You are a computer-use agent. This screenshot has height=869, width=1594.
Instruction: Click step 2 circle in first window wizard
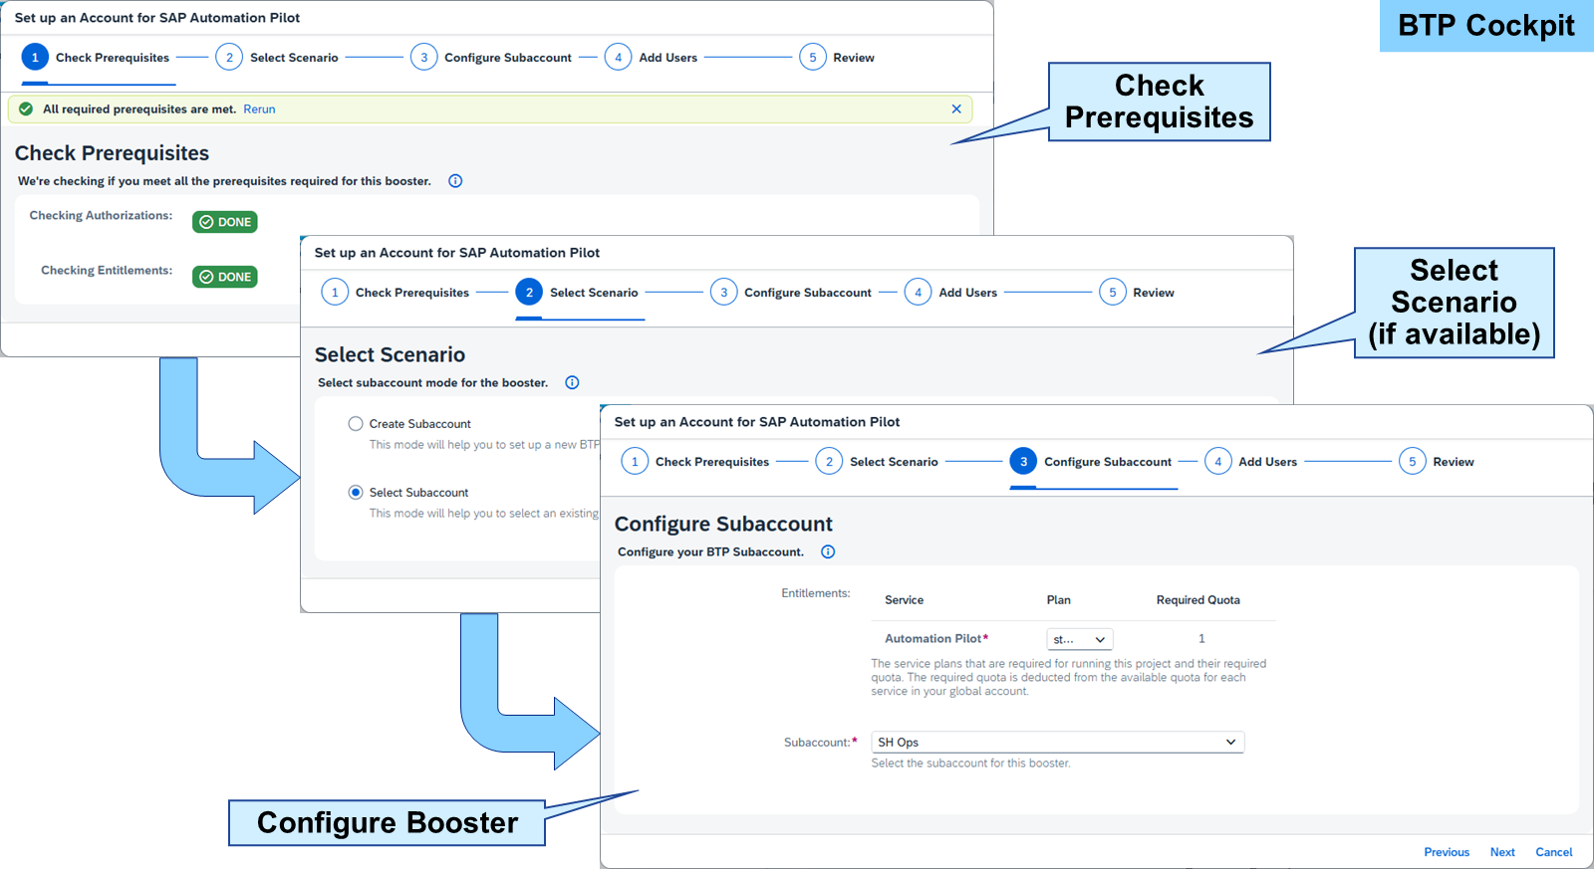point(229,58)
